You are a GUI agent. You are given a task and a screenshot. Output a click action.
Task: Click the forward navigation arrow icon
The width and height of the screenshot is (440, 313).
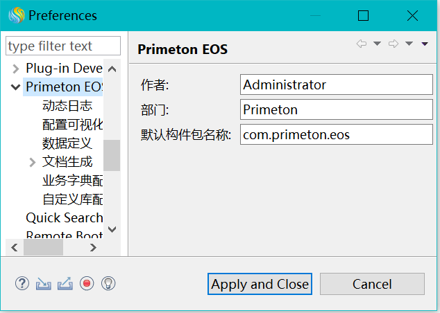[394, 44]
